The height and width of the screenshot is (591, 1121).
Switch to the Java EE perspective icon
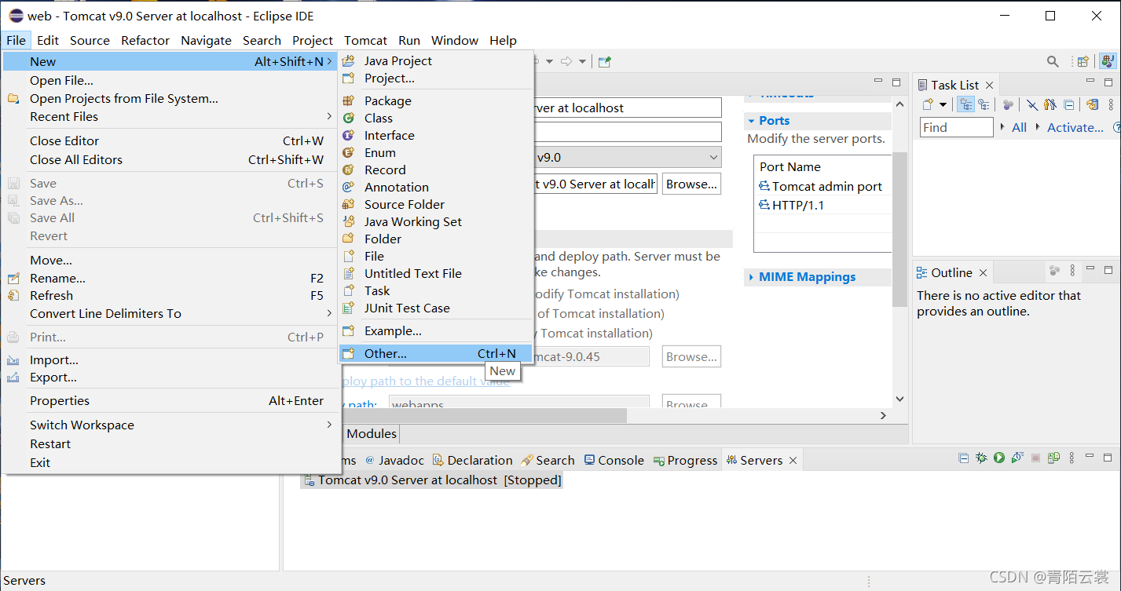(1108, 61)
